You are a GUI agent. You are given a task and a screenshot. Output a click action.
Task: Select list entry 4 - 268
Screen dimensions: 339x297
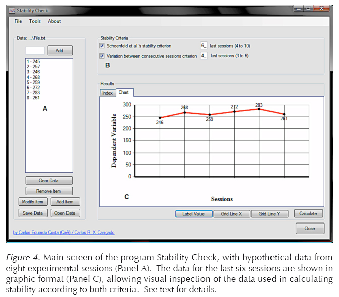33,77
